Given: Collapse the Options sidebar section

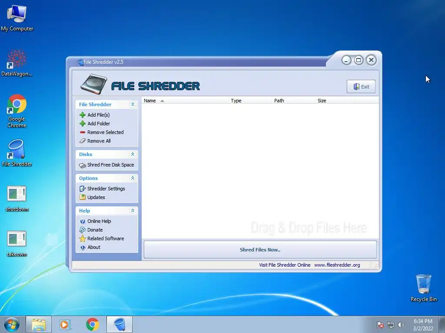Looking at the screenshot, I should pos(133,178).
